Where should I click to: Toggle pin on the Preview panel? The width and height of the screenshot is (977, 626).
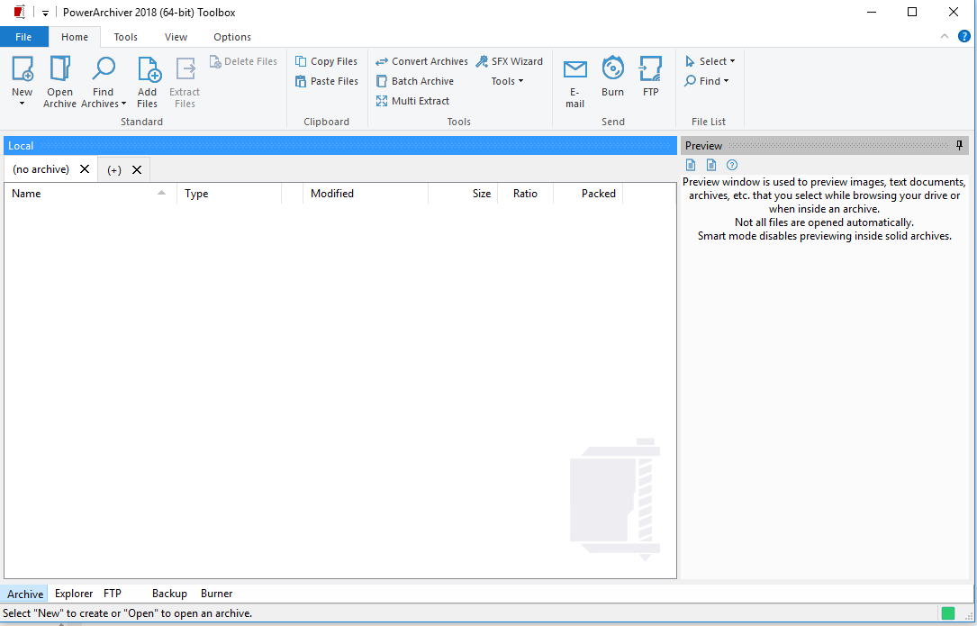(960, 145)
